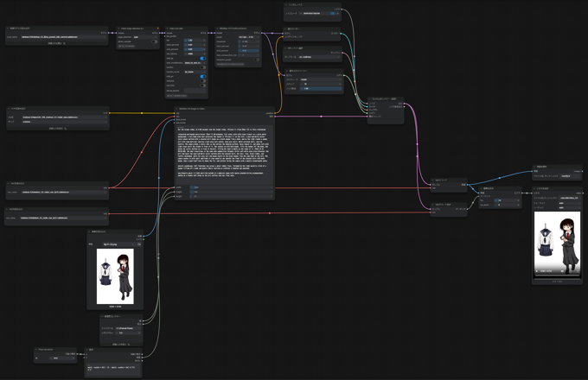Open the sampler name dropdown

(x=319, y=57)
